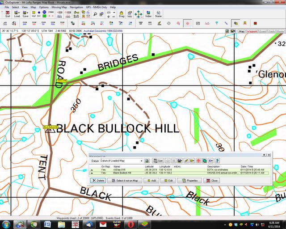
Task: Open the Name search tool
Action: tap(158, 14)
